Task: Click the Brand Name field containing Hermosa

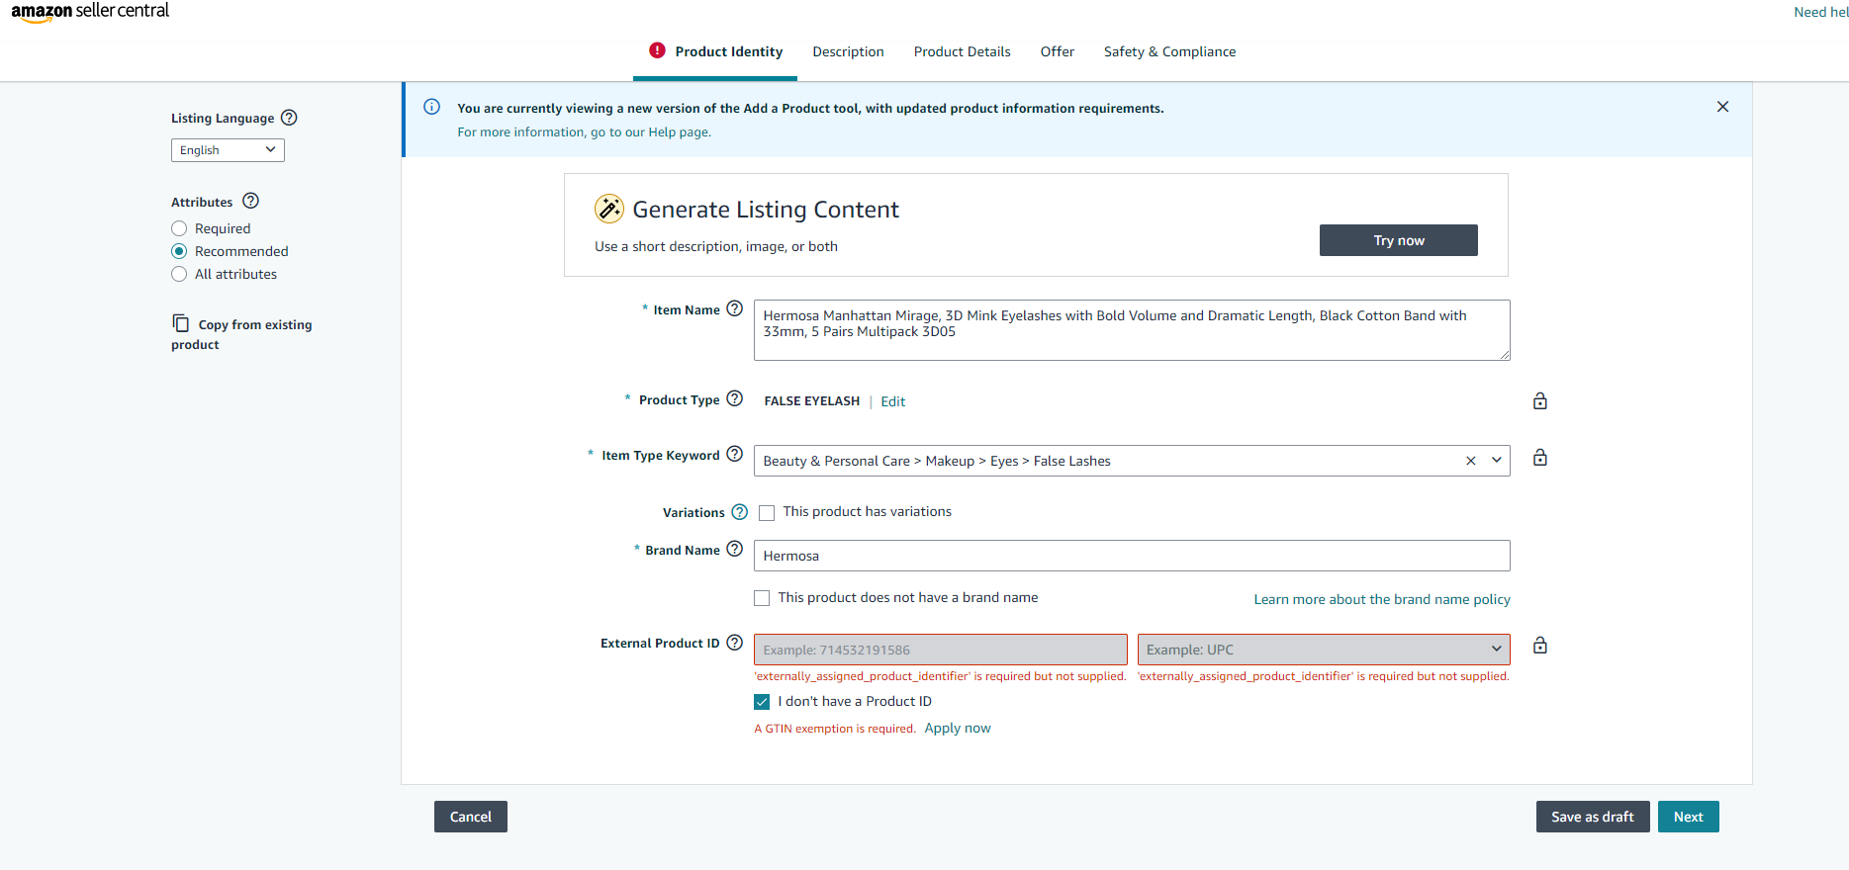Action: 1132,556
